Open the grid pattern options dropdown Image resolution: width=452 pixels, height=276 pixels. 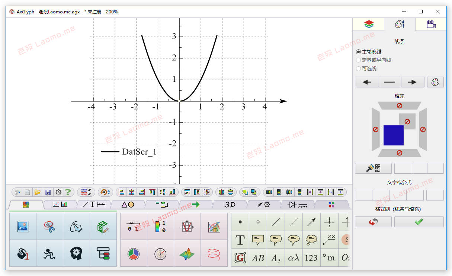[86, 192]
